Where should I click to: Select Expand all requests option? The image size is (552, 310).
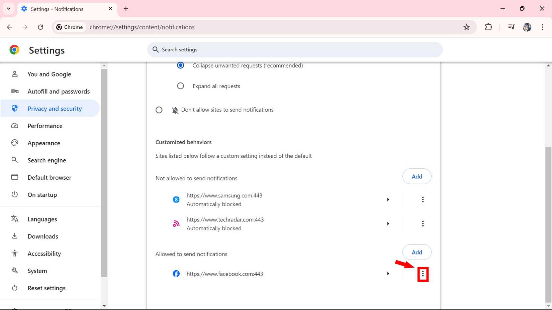(180, 86)
